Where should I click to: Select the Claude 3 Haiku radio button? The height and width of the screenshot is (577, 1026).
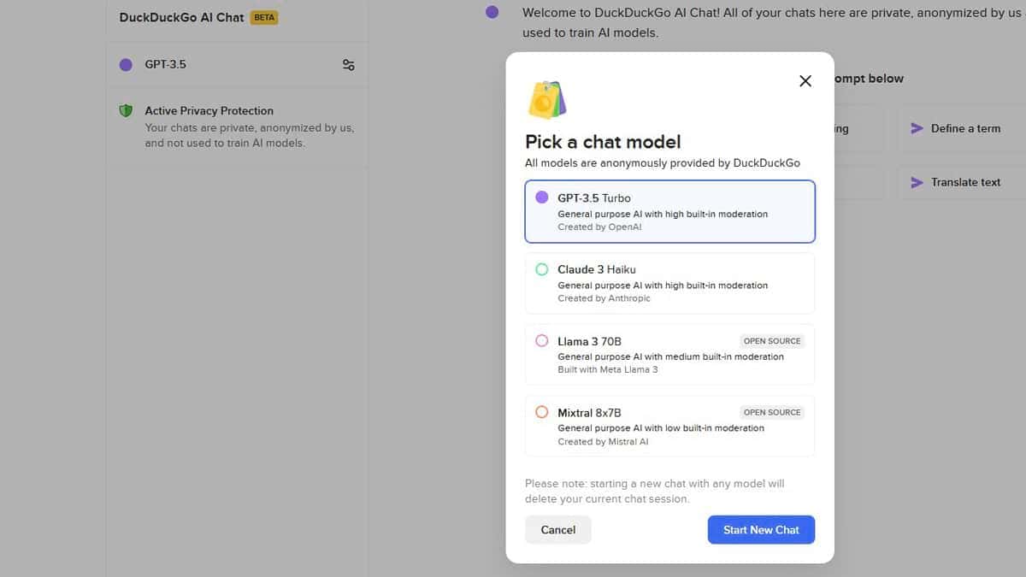tap(541, 268)
